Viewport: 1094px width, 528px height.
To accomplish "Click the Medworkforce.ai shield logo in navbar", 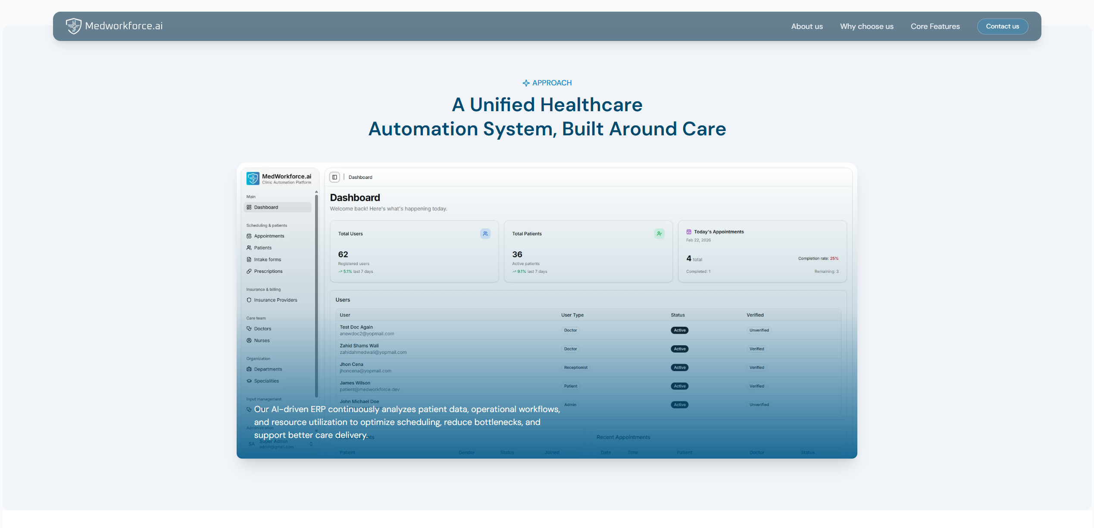I will pyautogui.click(x=74, y=26).
